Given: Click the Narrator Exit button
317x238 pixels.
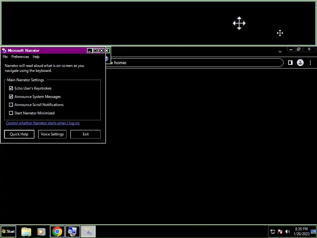Looking at the screenshot, I should (x=85, y=134).
